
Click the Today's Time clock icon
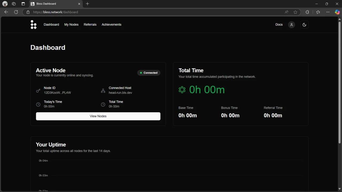pyautogui.click(x=38, y=105)
